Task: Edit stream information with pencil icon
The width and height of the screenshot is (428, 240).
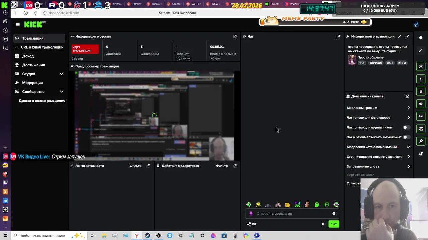Action: pos(399,36)
